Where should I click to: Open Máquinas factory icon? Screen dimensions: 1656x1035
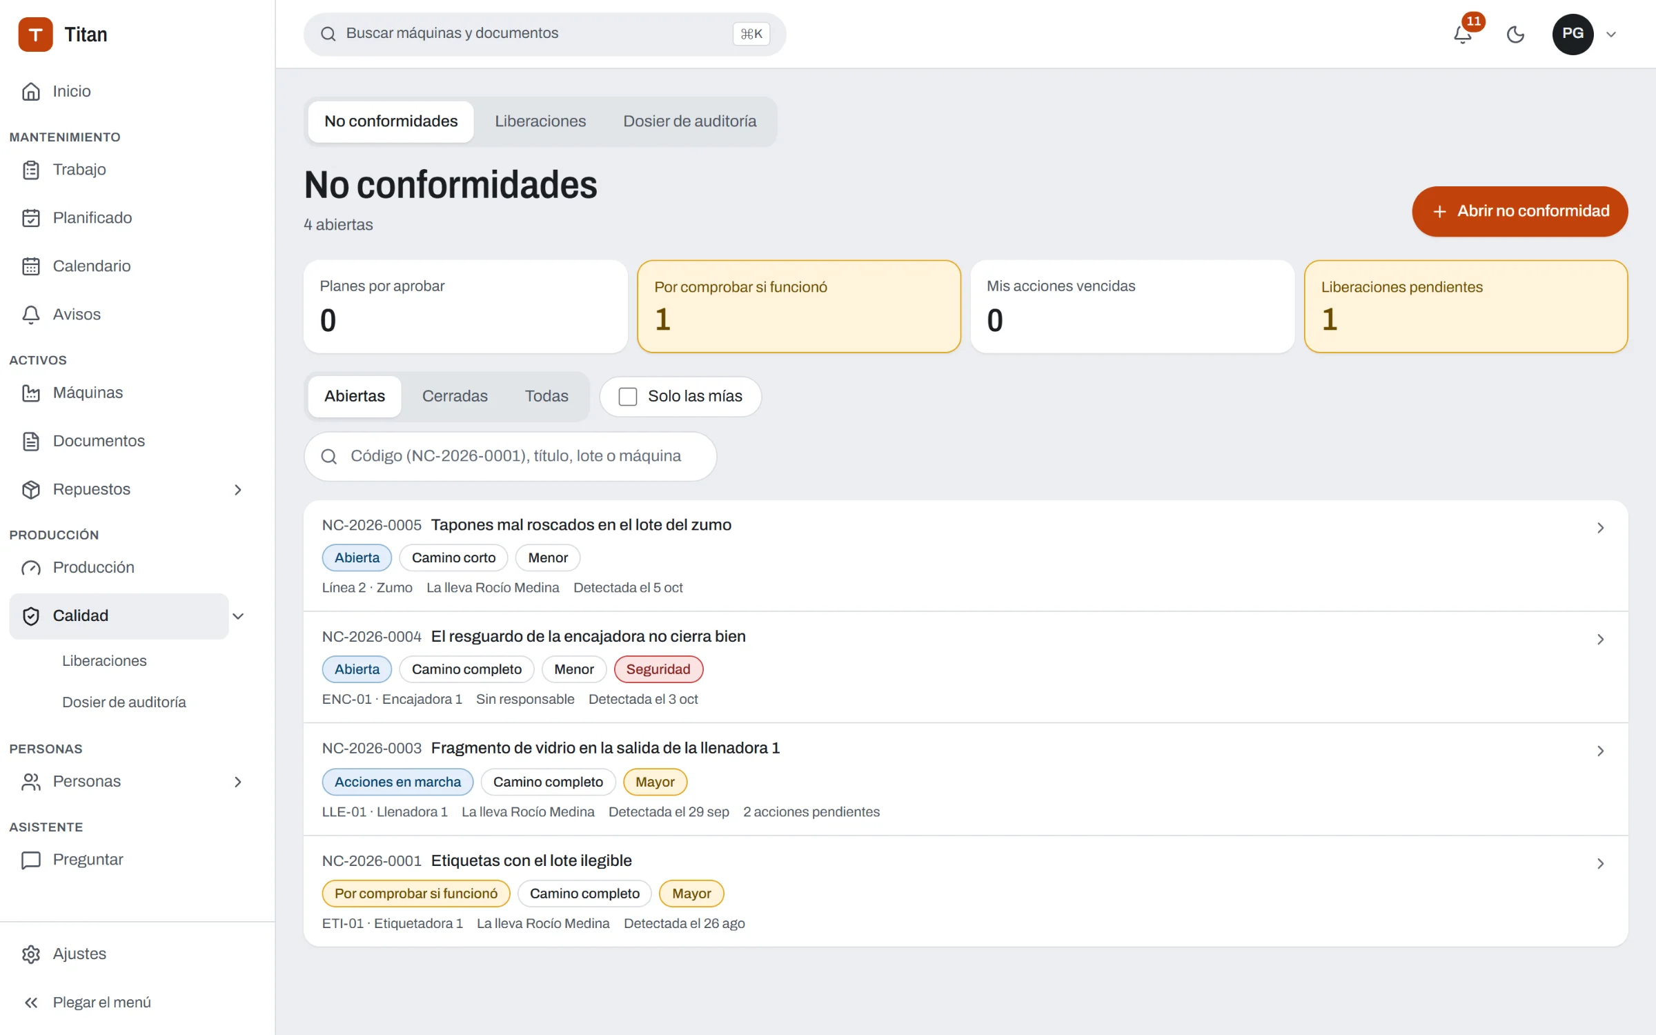tap(31, 393)
